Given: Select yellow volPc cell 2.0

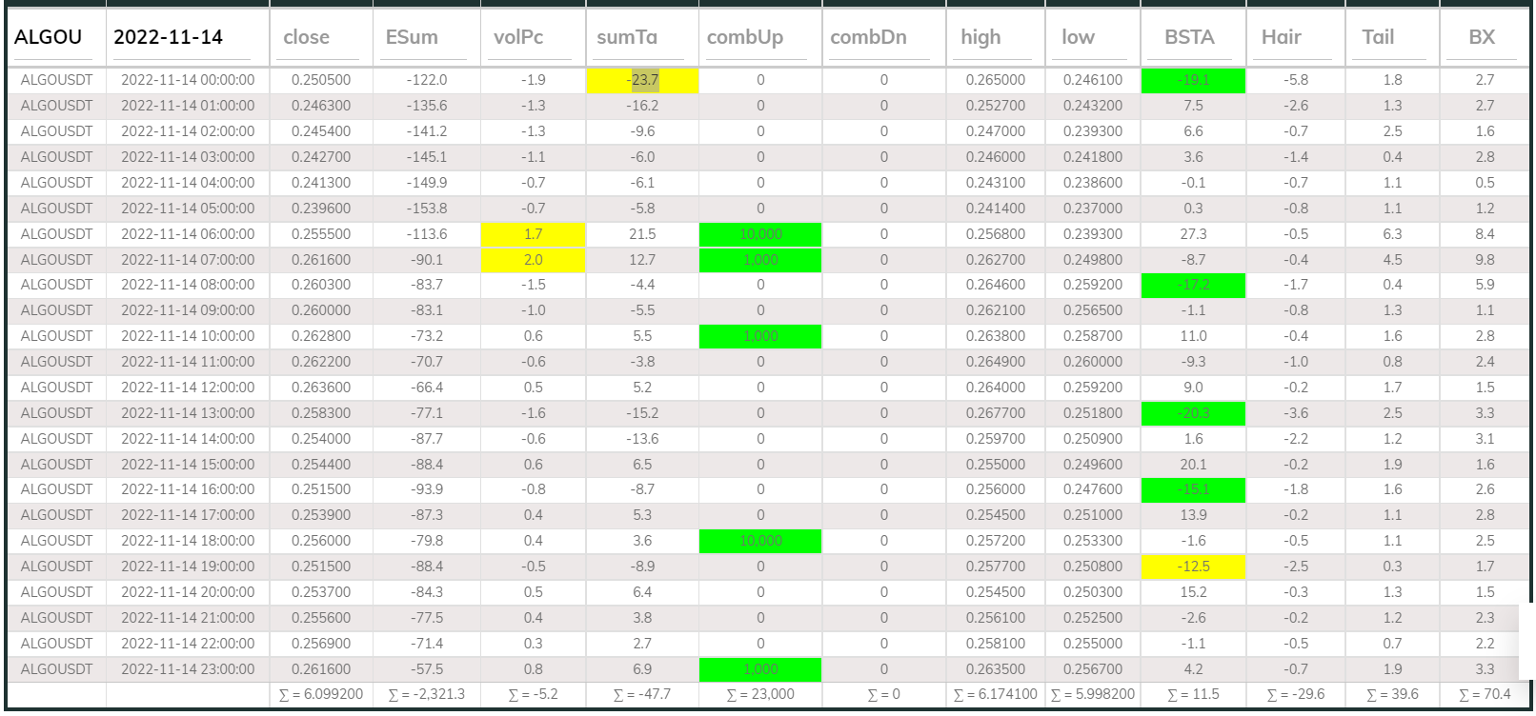Looking at the screenshot, I should [533, 260].
